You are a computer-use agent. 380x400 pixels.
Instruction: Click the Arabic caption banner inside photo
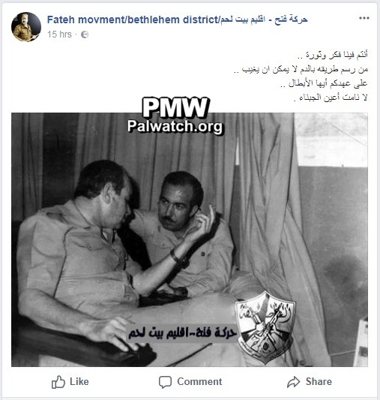[x=182, y=332]
